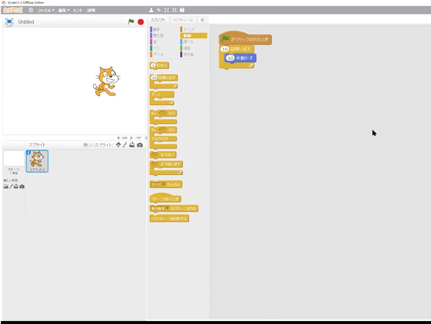Viewport: 431px width, 324px height.
Task: Paint a new sprite with the brush icon
Action: [125, 145]
